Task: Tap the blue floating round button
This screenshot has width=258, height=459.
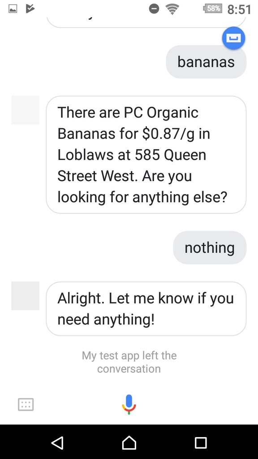Action: click(233, 38)
